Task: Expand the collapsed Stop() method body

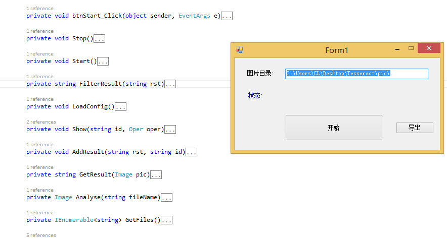Action: click(x=100, y=39)
